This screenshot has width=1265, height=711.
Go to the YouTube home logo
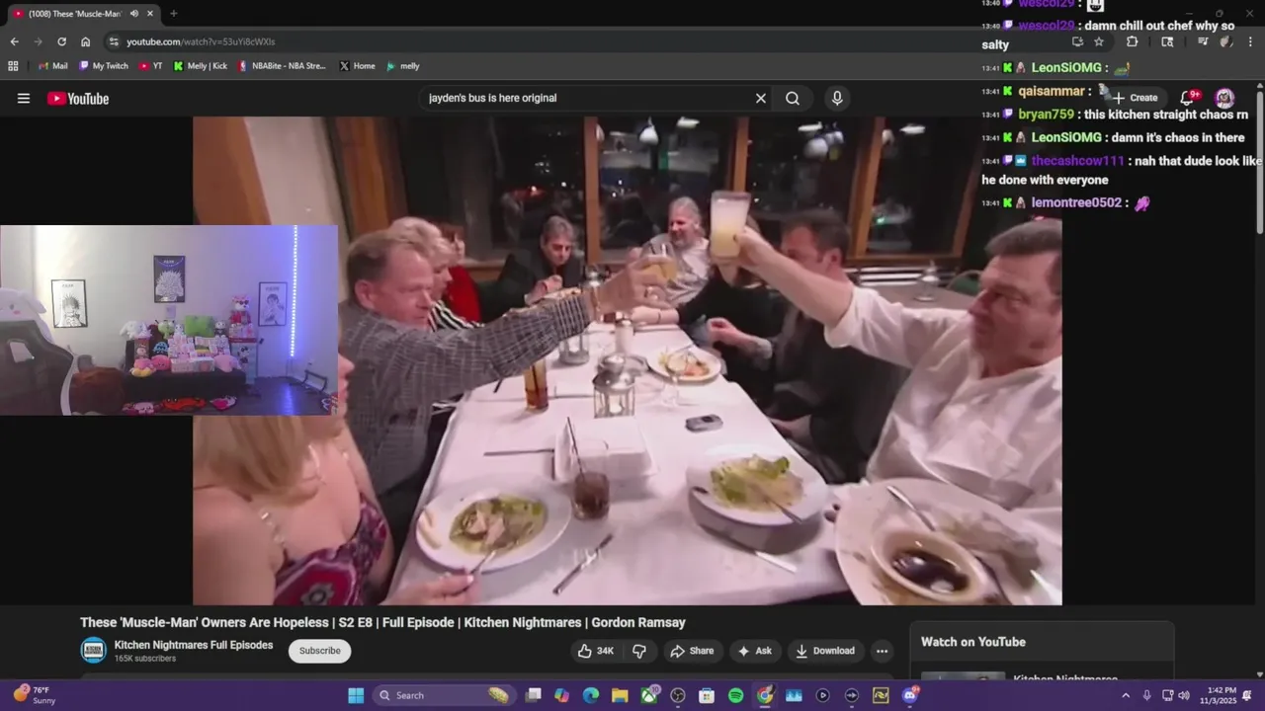point(78,98)
